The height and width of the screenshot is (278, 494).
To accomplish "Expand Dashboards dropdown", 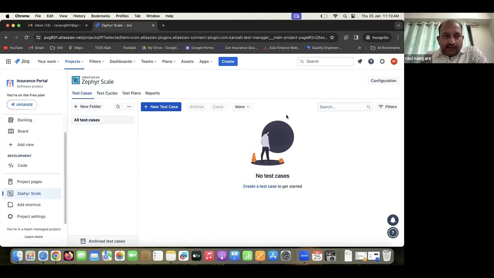I will coord(122,61).
